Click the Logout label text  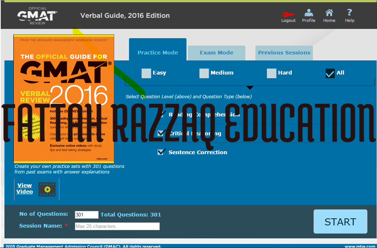(288, 20)
